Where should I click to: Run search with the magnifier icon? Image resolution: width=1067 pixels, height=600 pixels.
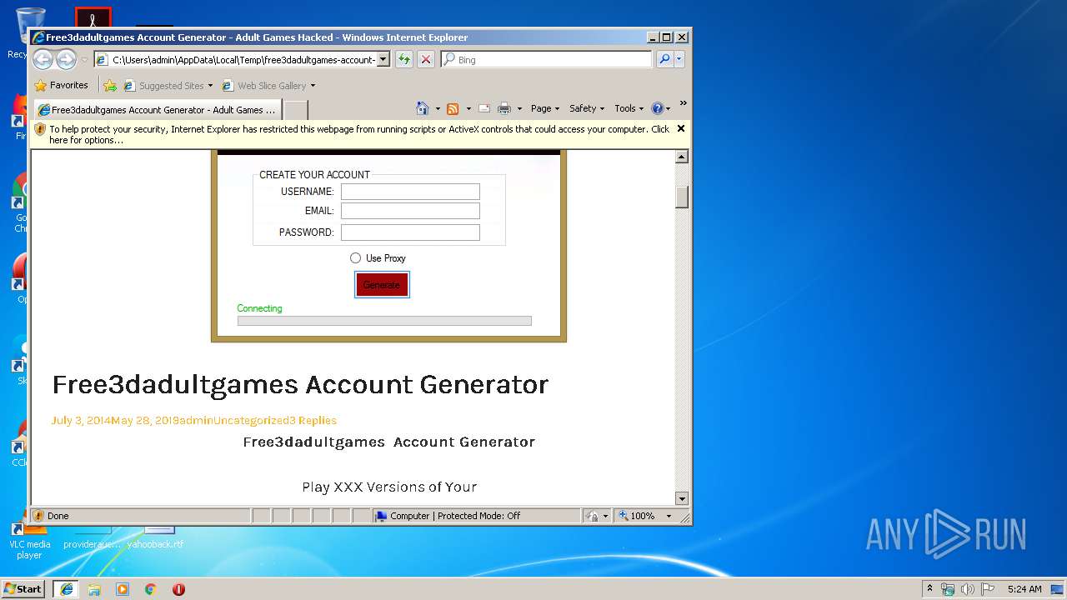click(x=664, y=60)
